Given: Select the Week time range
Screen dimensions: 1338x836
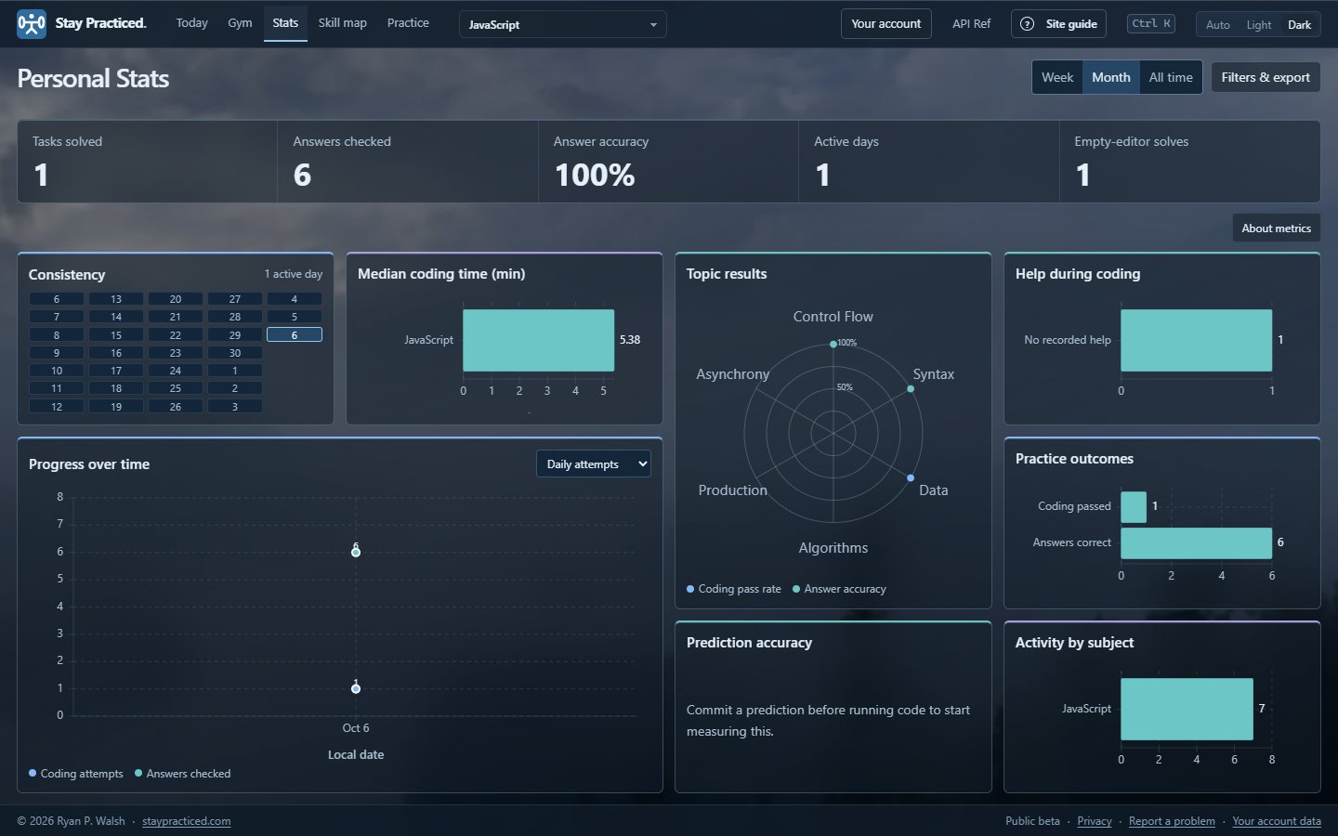Looking at the screenshot, I should click(x=1057, y=77).
